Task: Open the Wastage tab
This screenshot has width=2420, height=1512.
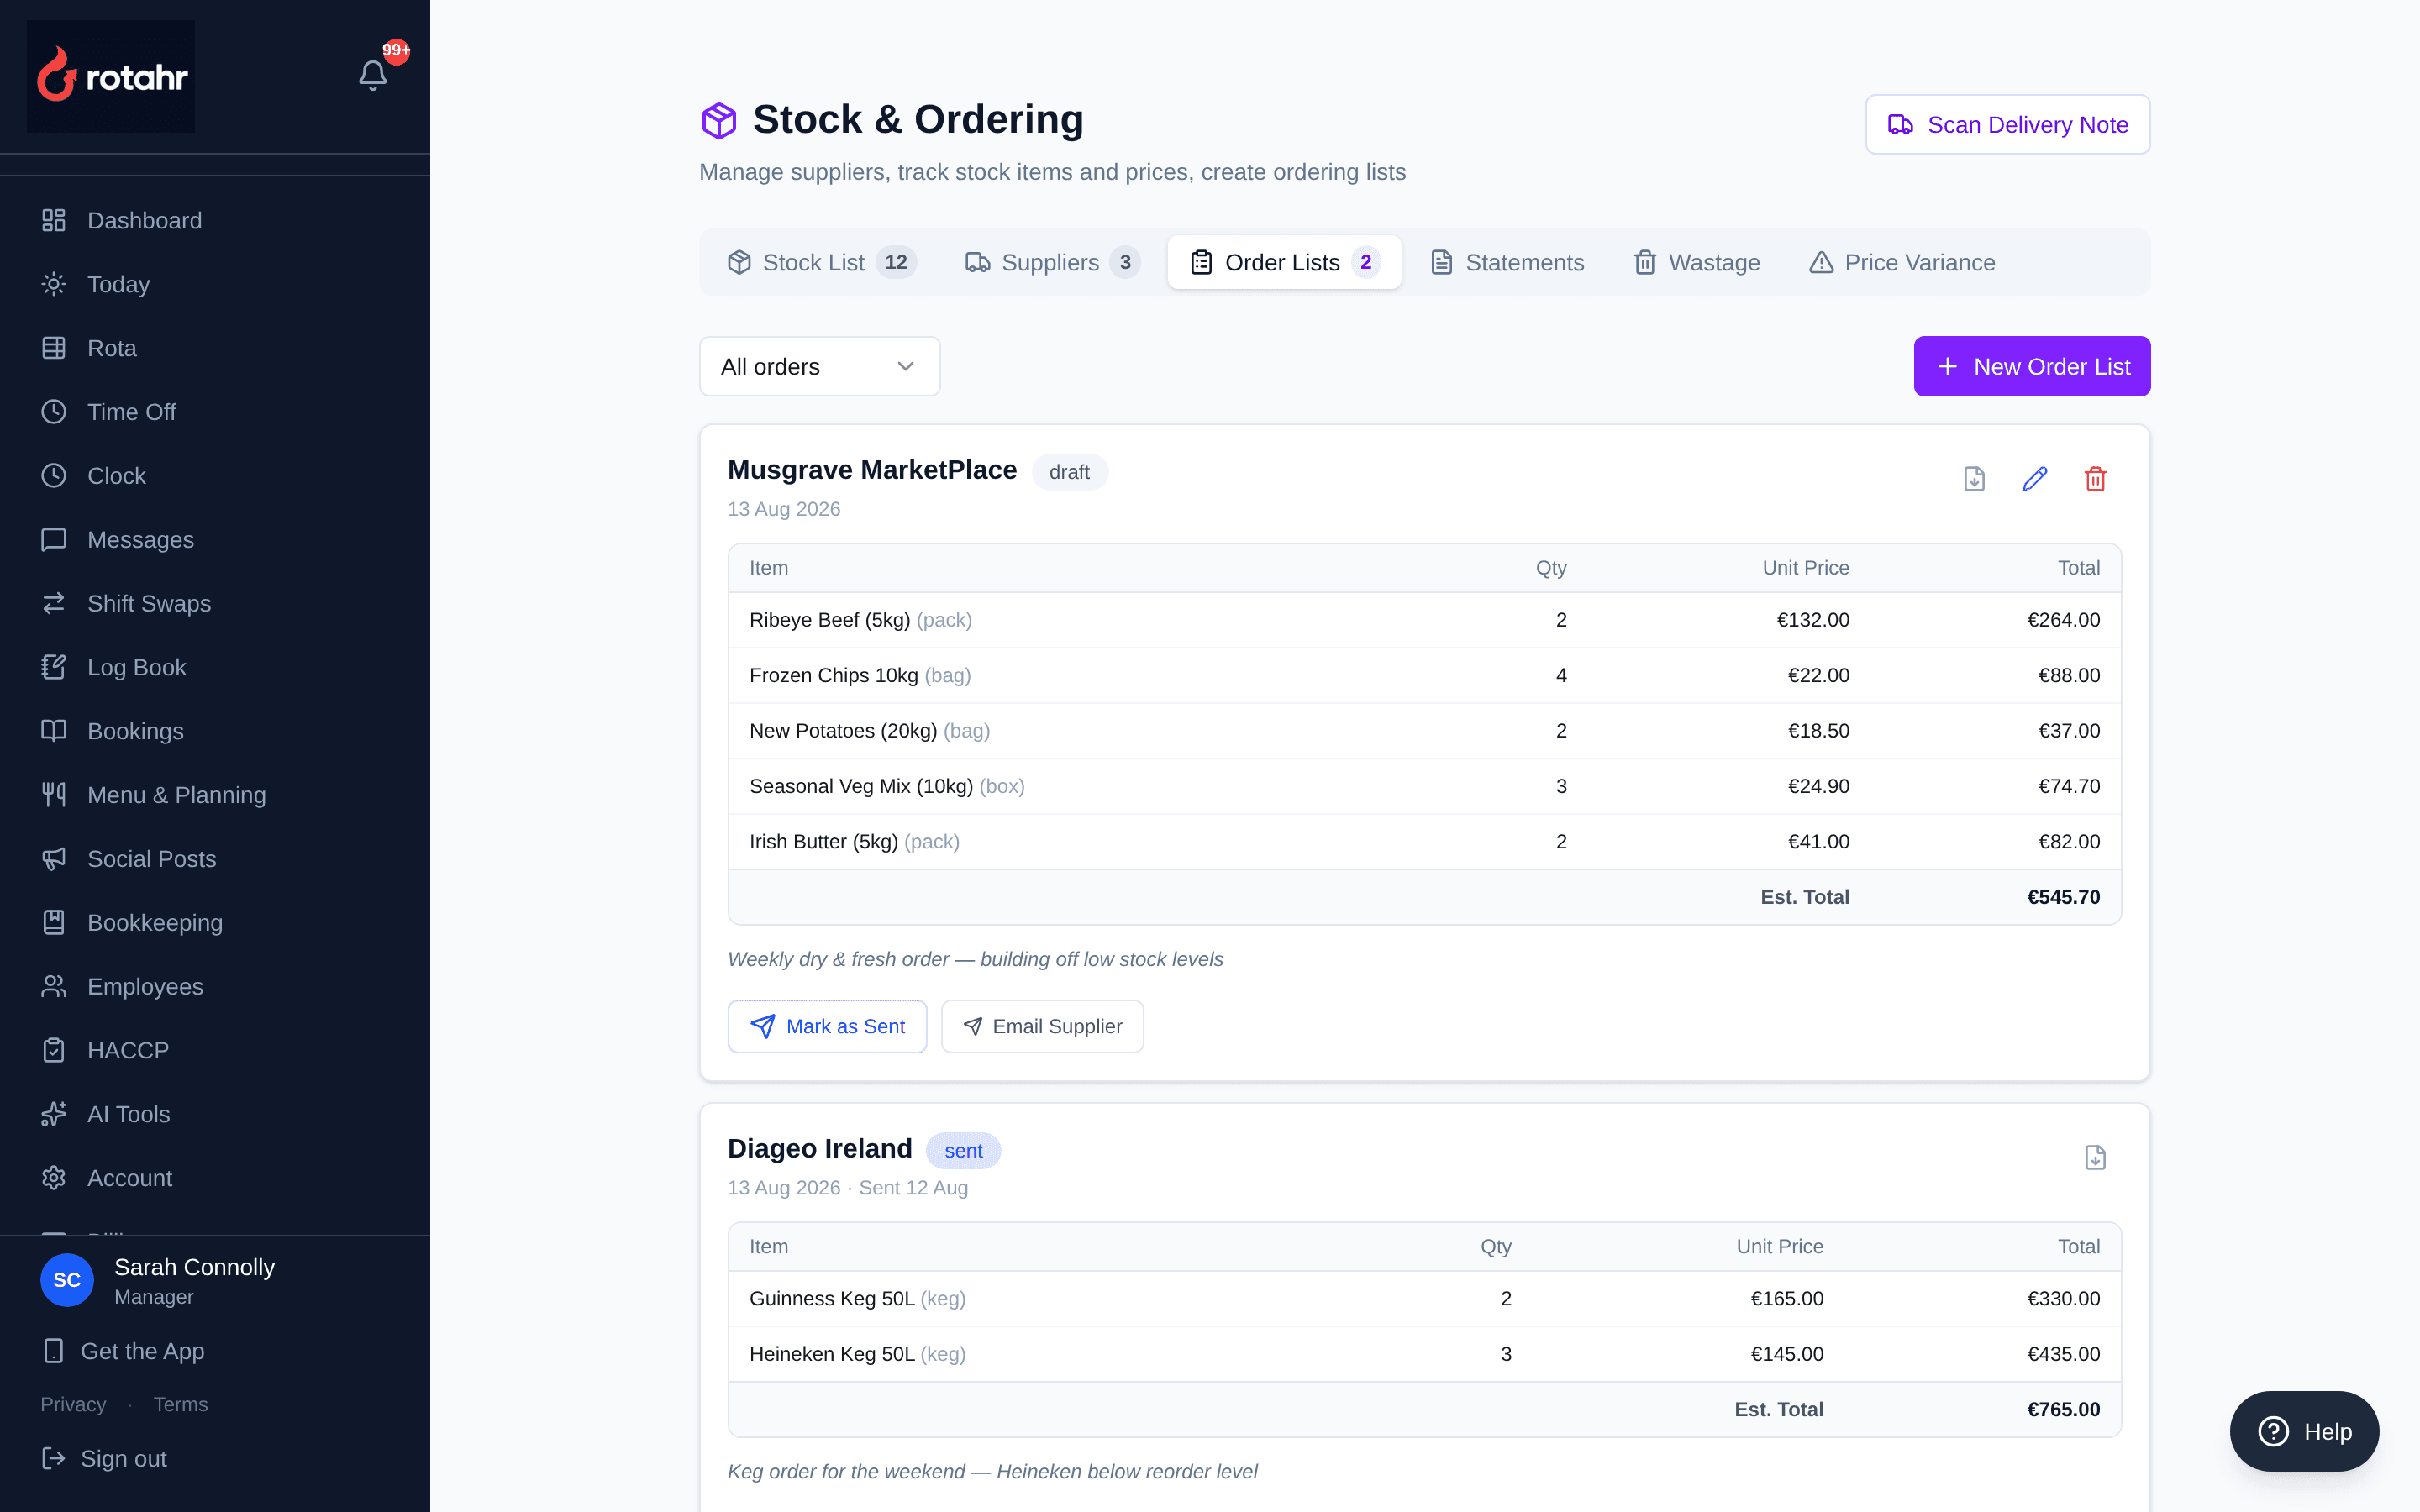Action: click(x=1696, y=262)
